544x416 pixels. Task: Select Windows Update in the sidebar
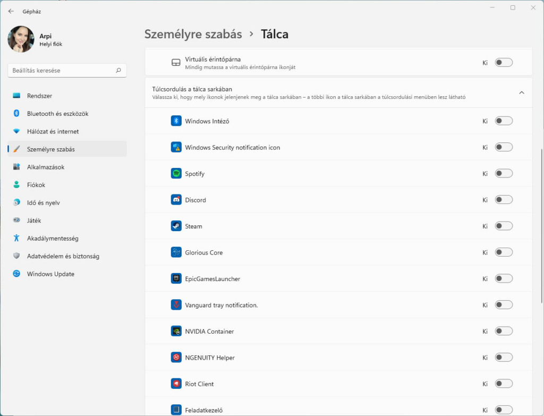[50, 274]
